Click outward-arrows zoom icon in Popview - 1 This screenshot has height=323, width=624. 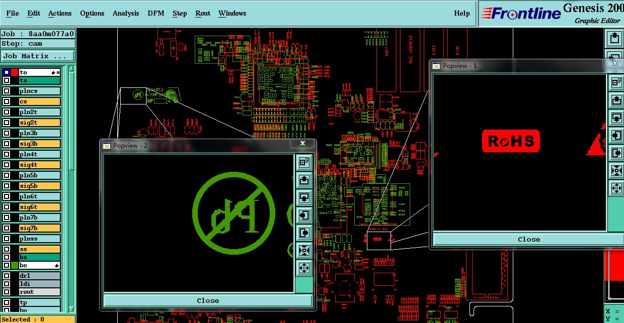616,188
